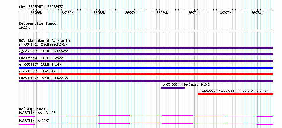Click the 86971k ruler tick label

coord(194,13)
